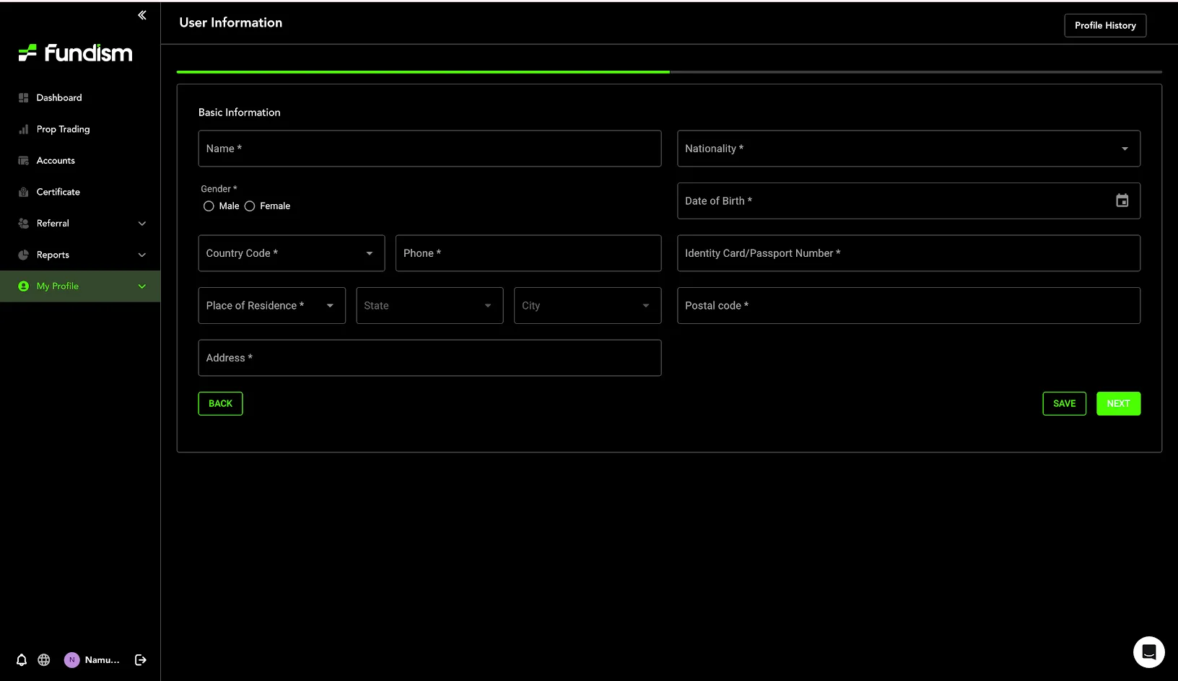Open the language globe icon

coord(44,659)
